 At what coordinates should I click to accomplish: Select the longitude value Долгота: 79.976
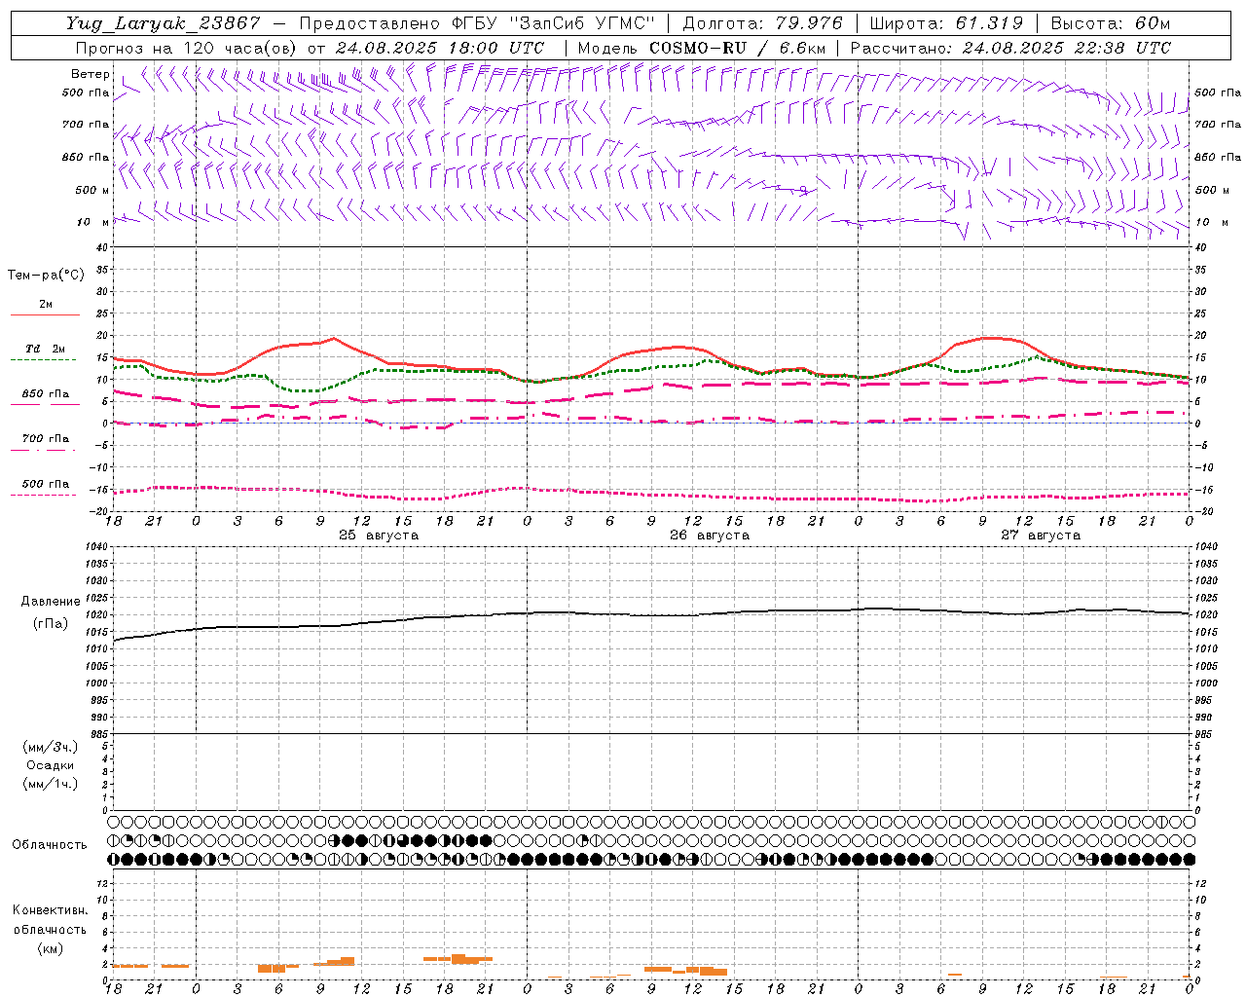pos(765,23)
